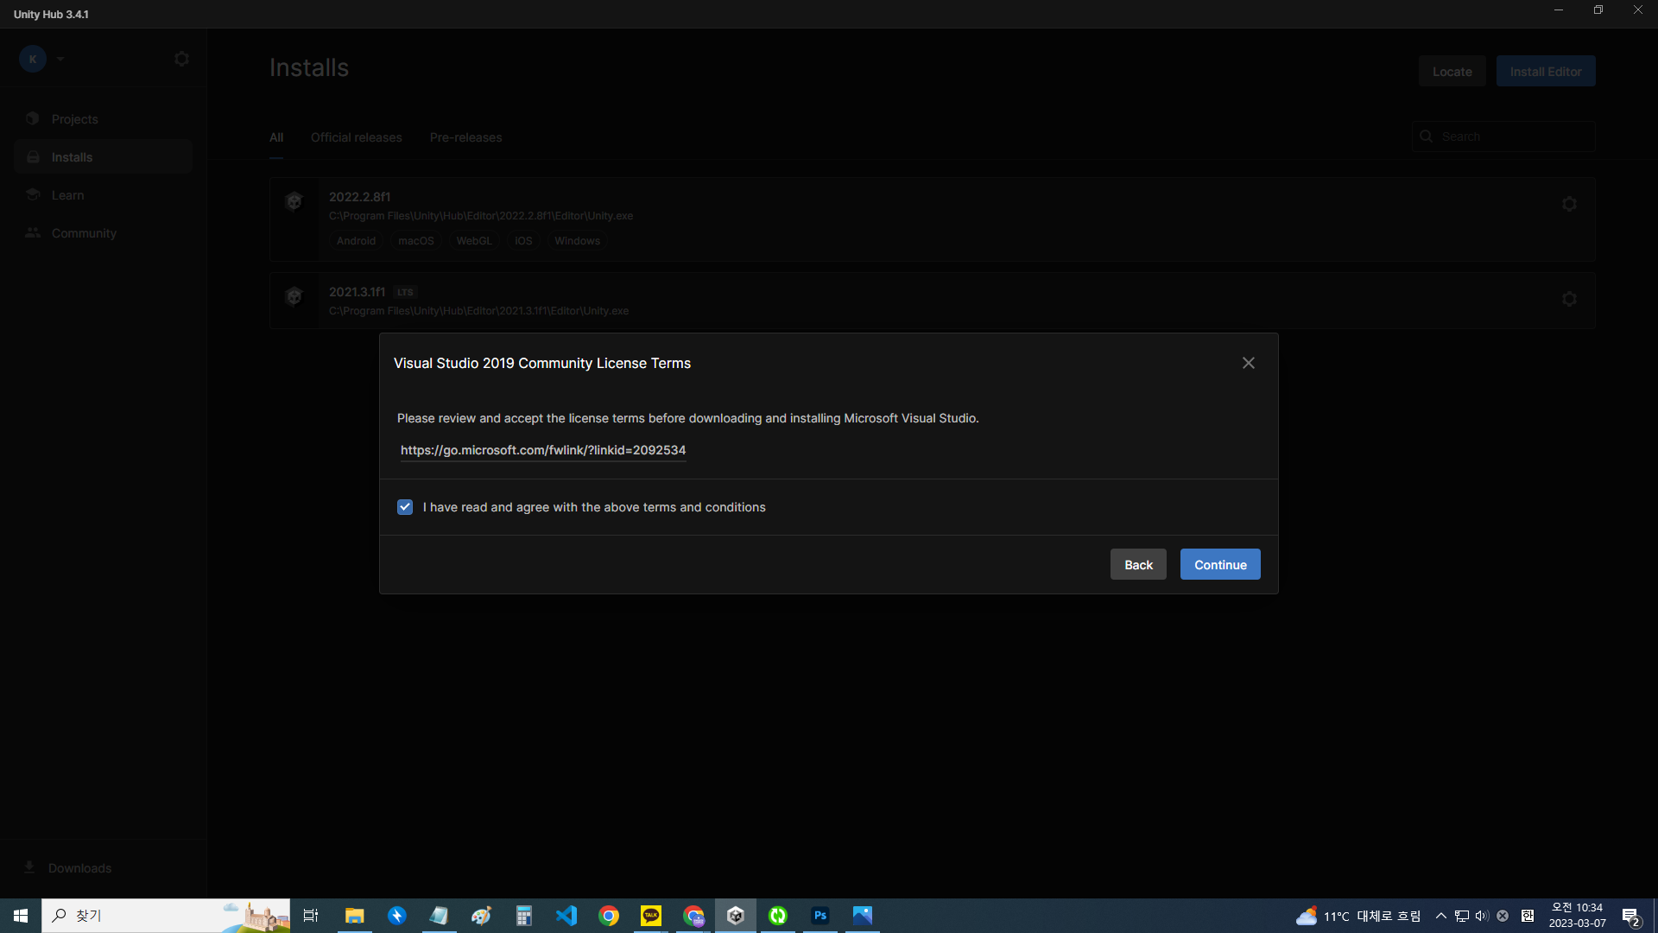
Task: Tick the agree with terms checkbox
Action: tap(405, 507)
